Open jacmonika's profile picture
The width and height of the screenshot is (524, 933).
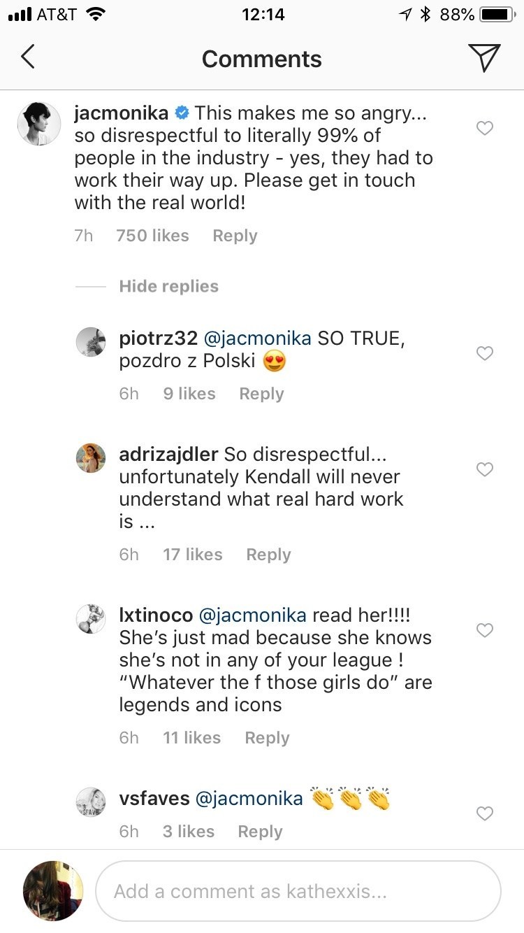37,124
